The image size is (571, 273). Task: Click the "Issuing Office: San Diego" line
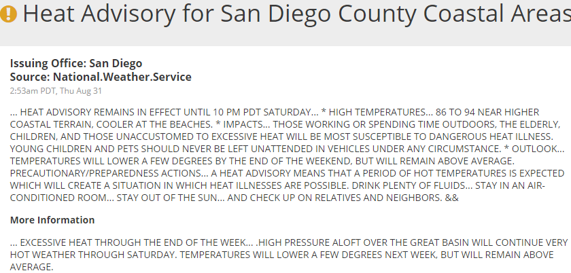pyautogui.click(x=66, y=63)
